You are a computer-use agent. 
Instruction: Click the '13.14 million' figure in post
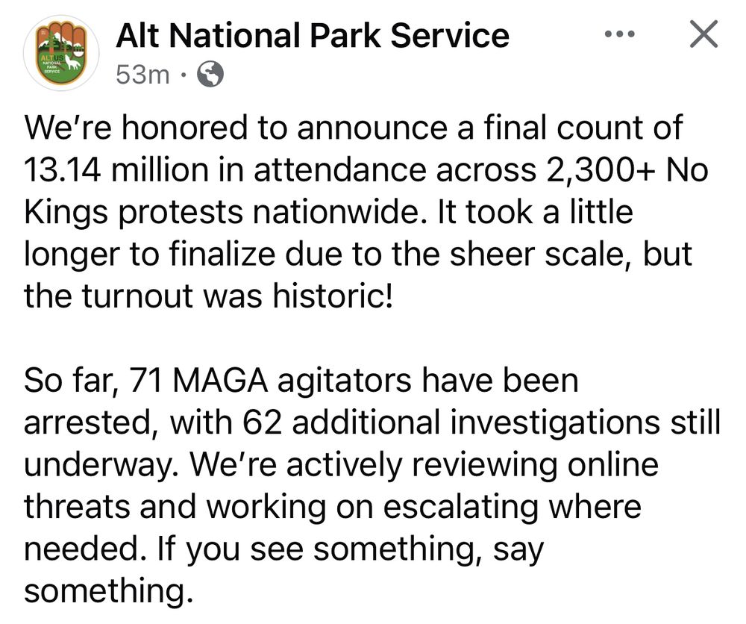(110, 171)
